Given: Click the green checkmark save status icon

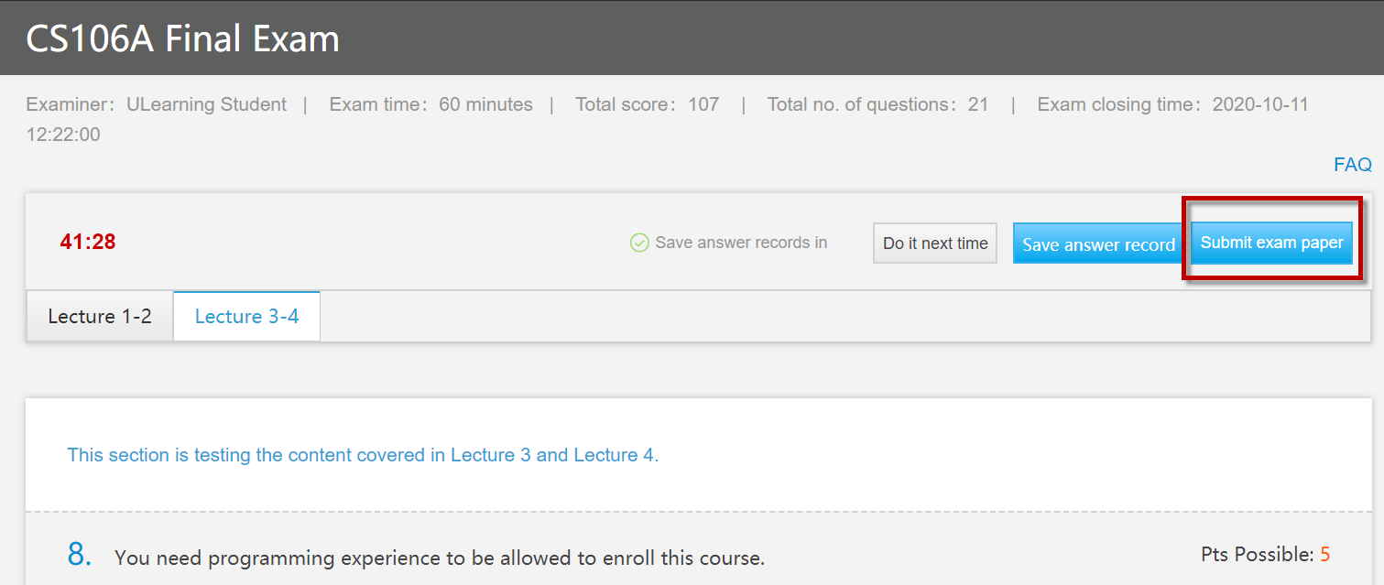Looking at the screenshot, I should click(x=639, y=243).
